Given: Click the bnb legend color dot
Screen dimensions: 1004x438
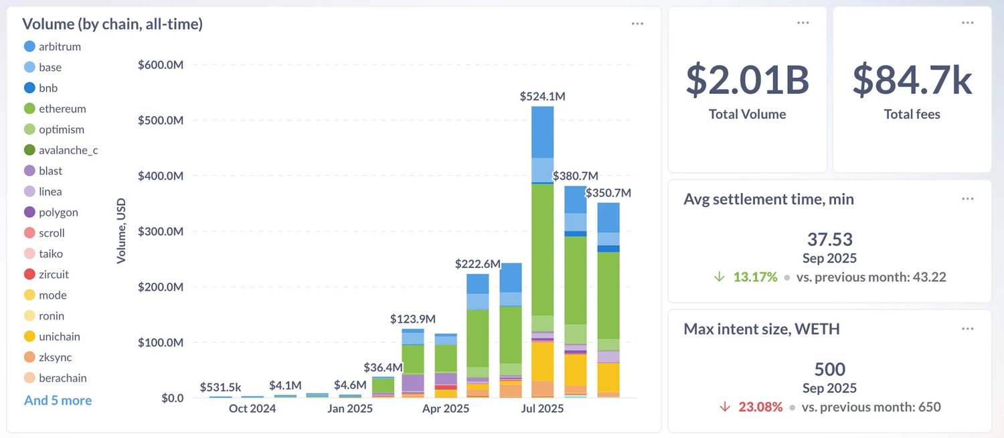Looking at the screenshot, I should click(29, 88).
